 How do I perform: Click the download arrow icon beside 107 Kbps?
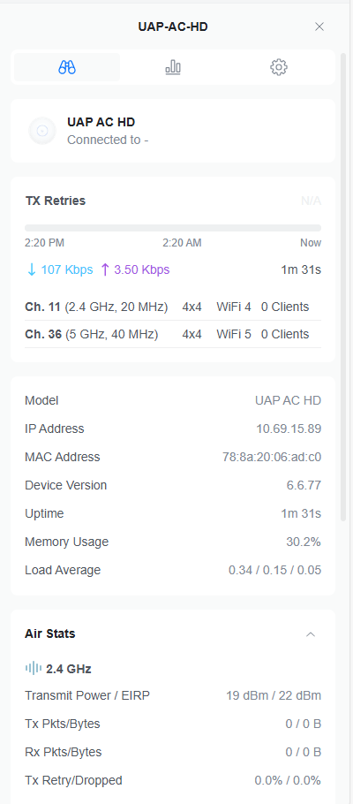click(x=31, y=269)
